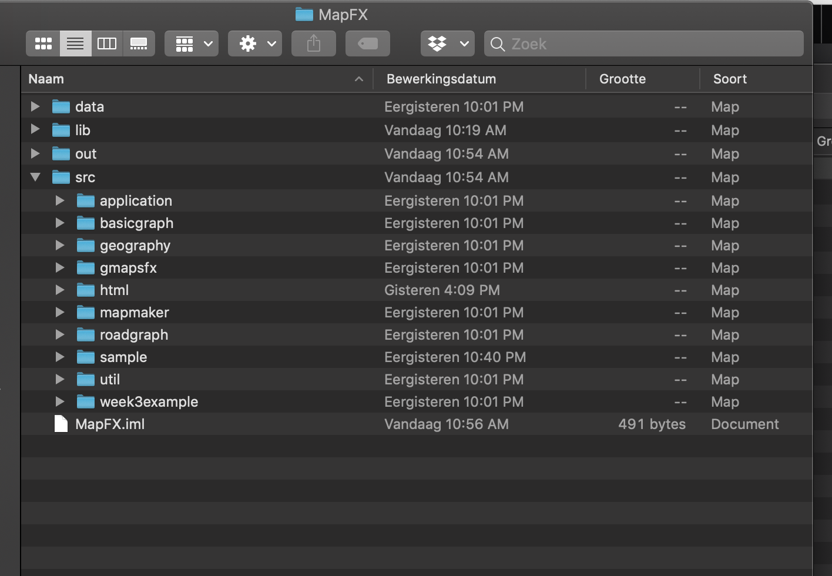Click the Document kind of MapFX.iml
The width and height of the screenshot is (832, 576).
744,424
